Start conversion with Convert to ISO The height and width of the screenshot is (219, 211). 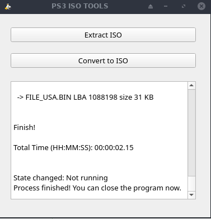(x=103, y=60)
